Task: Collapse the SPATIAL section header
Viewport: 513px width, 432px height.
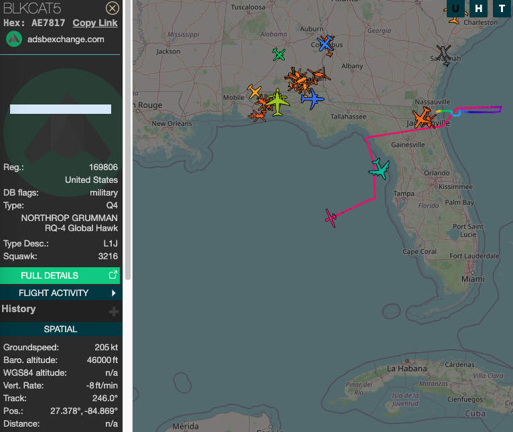Action: coord(60,329)
